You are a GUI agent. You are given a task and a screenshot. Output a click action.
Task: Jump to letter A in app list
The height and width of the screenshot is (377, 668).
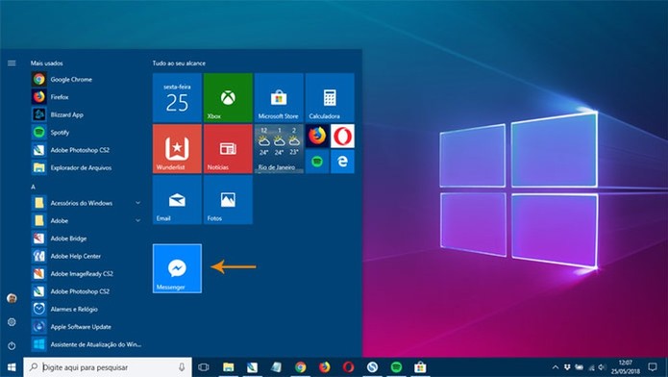[33, 187]
